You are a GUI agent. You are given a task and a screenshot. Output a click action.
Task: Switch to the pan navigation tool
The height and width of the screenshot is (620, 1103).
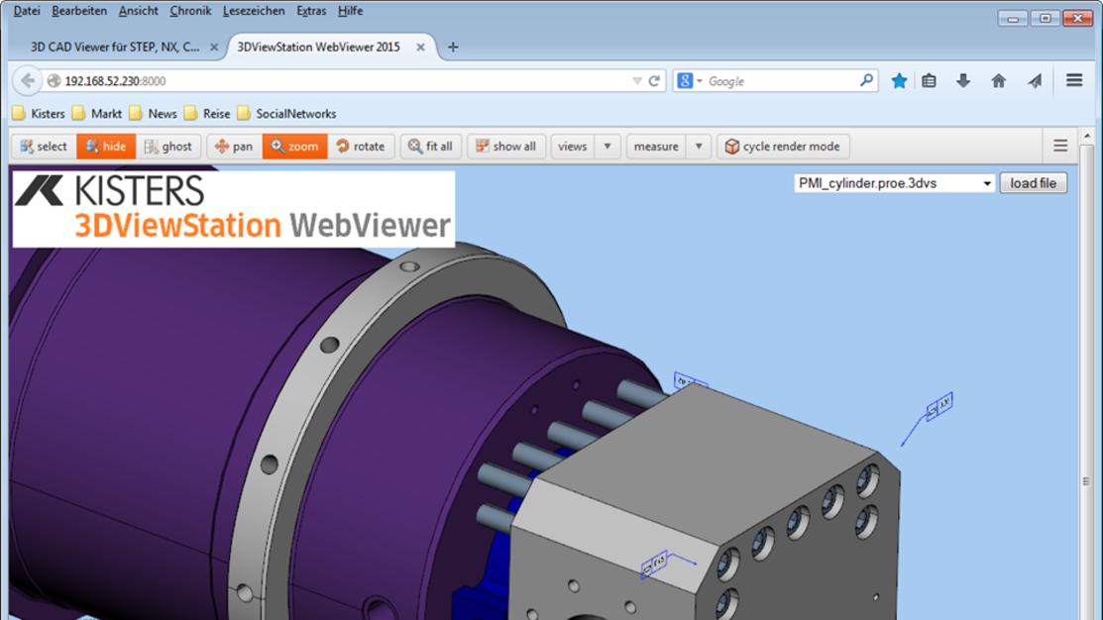tap(234, 147)
